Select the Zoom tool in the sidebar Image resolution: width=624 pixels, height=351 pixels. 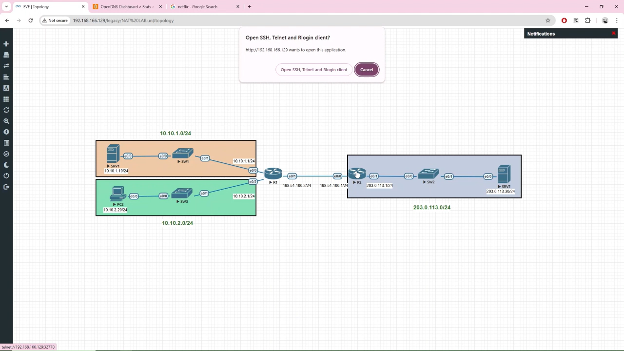(x=6, y=121)
